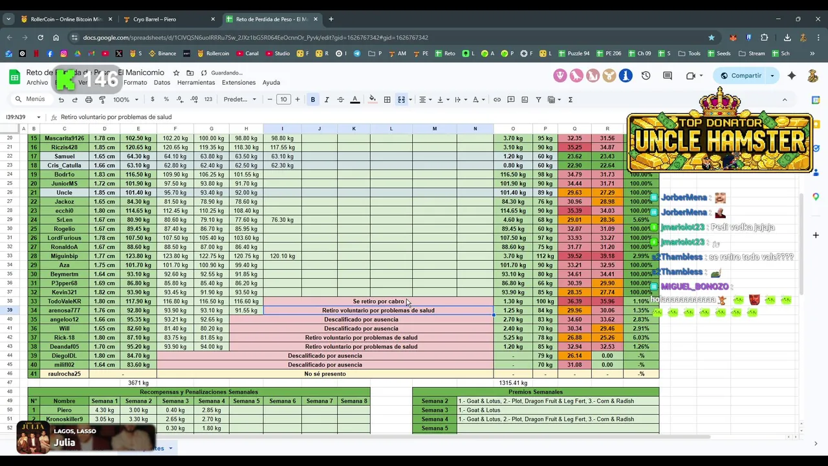Viewport: 828px width, 466px height.
Task: Open the Seeds bookmark
Action: coord(719,54)
